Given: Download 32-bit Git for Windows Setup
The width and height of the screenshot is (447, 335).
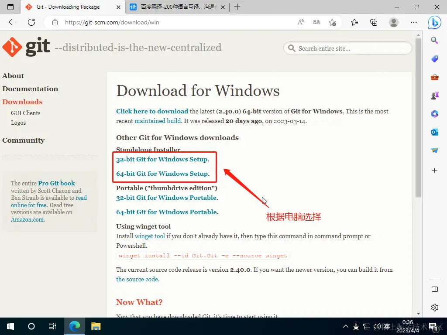Looking at the screenshot, I should (x=162, y=159).
